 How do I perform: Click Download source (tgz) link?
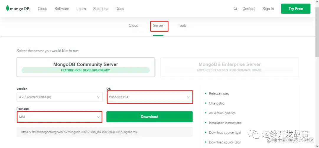225,133
